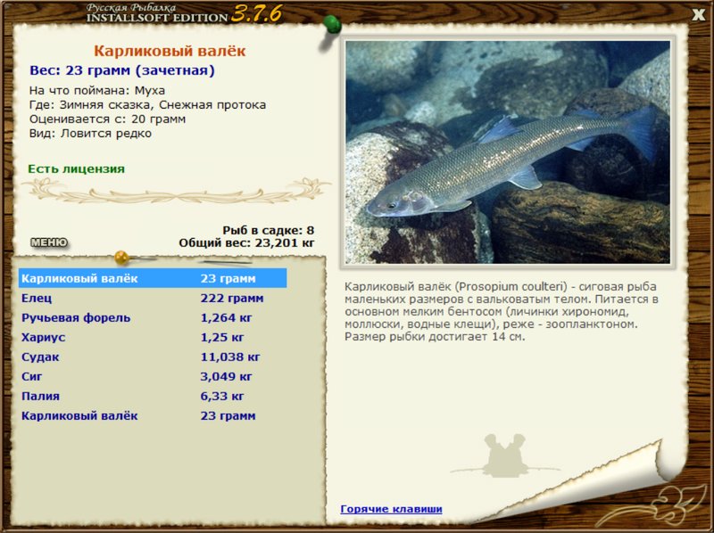This screenshot has width=714, height=533.
Task: Click the Installsoft Edition 3.7.6 title
Action: pyautogui.click(x=185, y=13)
